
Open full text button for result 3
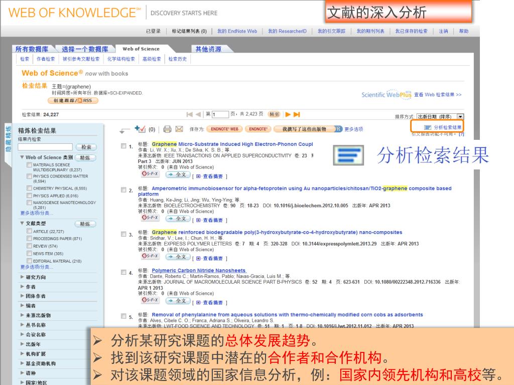coord(178,257)
